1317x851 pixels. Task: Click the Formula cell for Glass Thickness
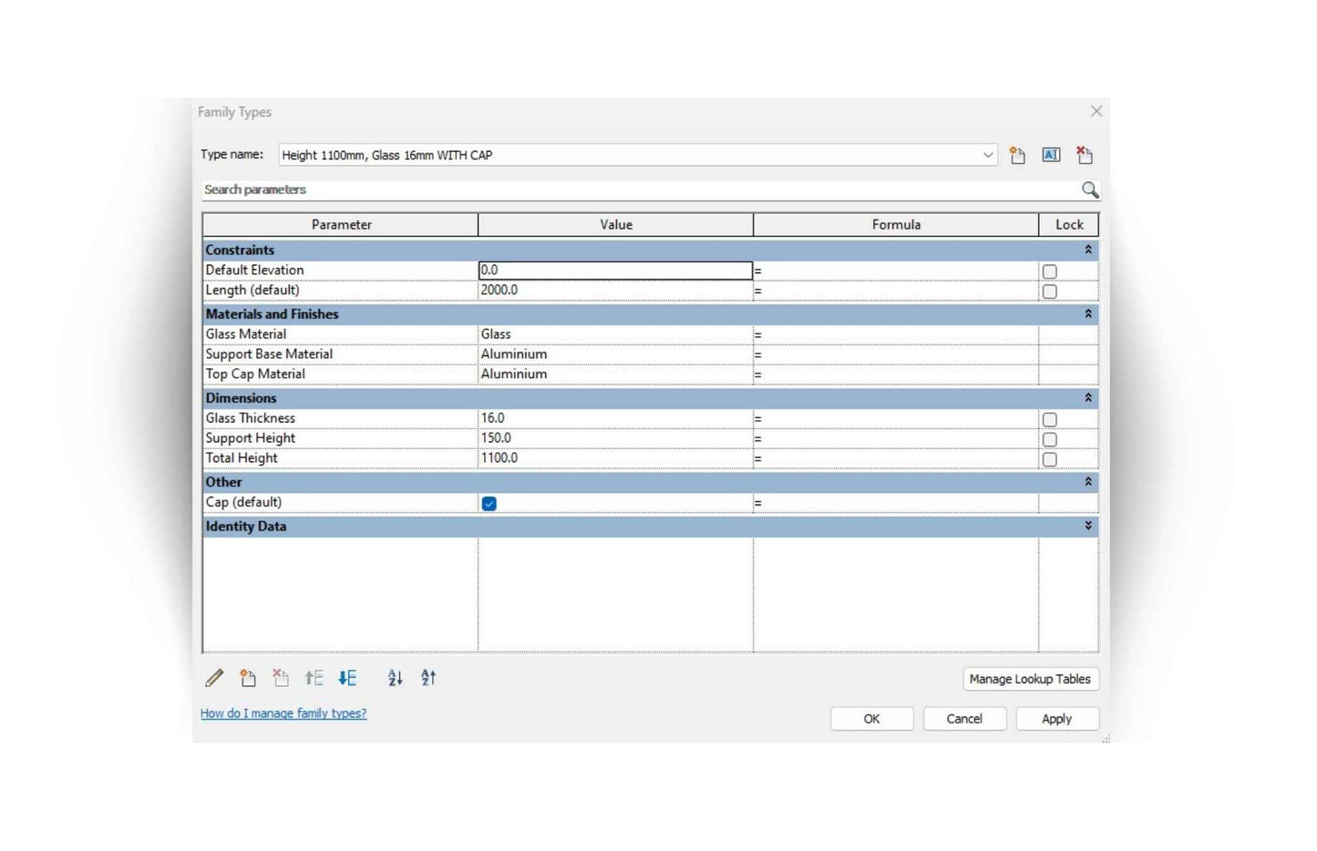coord(896,418)
